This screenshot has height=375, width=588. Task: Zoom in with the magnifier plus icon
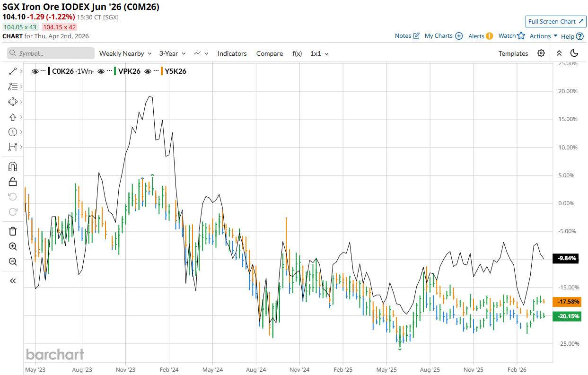point(13,246)
